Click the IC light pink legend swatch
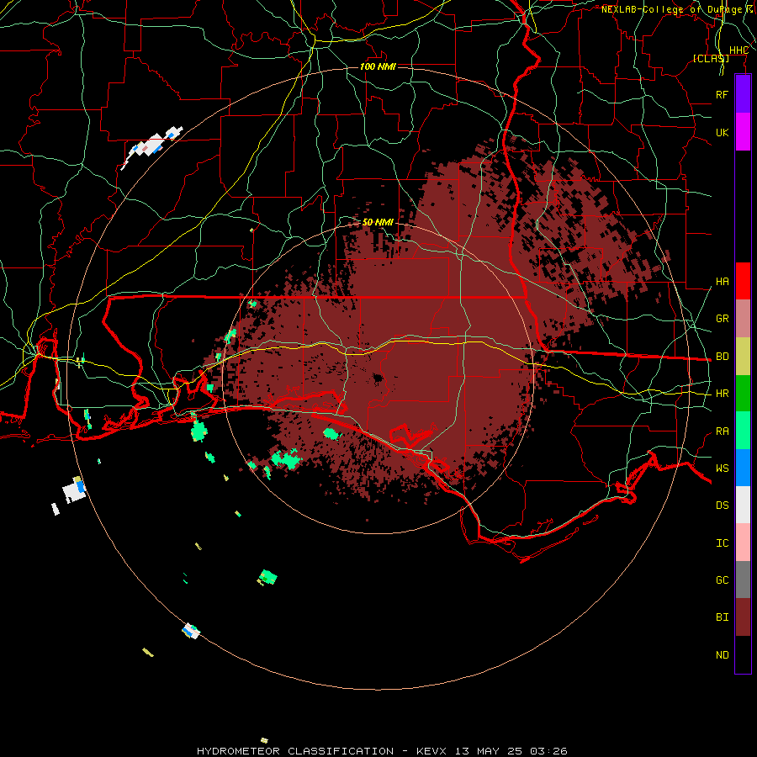The image size is (757, 757). pyautogui.click(x=743, y=543)
